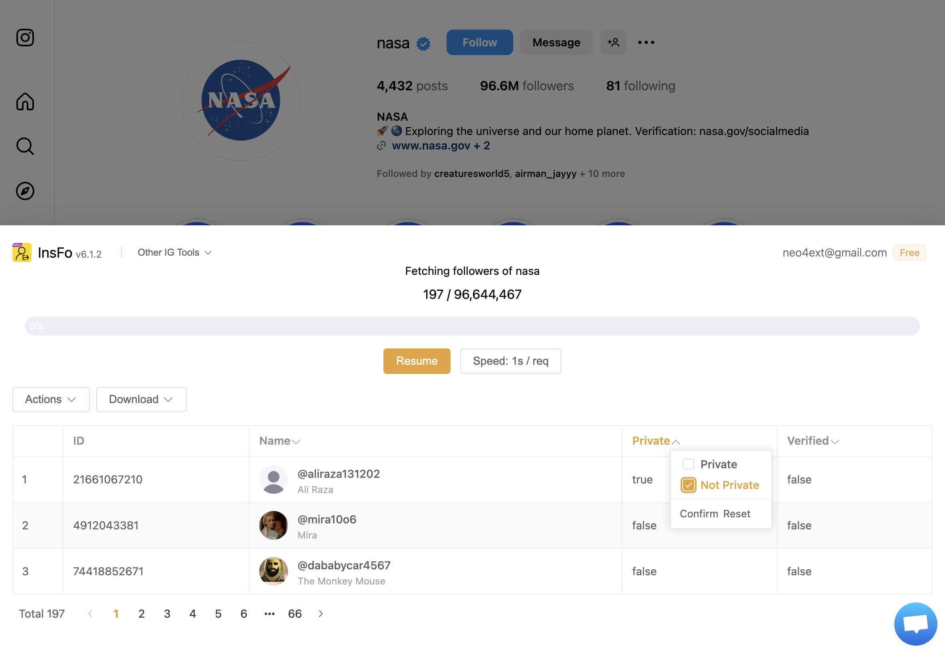This screenshot has width=945, height=654.
Task: Uncheck the Not Private filter checkbox
Action: [x=688, y=485]
